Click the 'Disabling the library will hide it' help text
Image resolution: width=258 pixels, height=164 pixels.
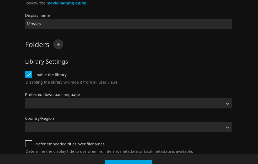coord(72,82)
